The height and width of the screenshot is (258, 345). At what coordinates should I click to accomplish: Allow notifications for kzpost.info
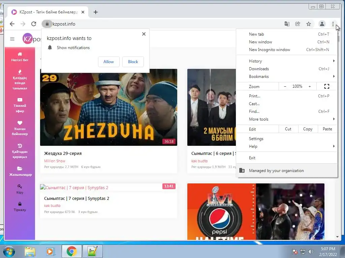click(x=109, y=62)
